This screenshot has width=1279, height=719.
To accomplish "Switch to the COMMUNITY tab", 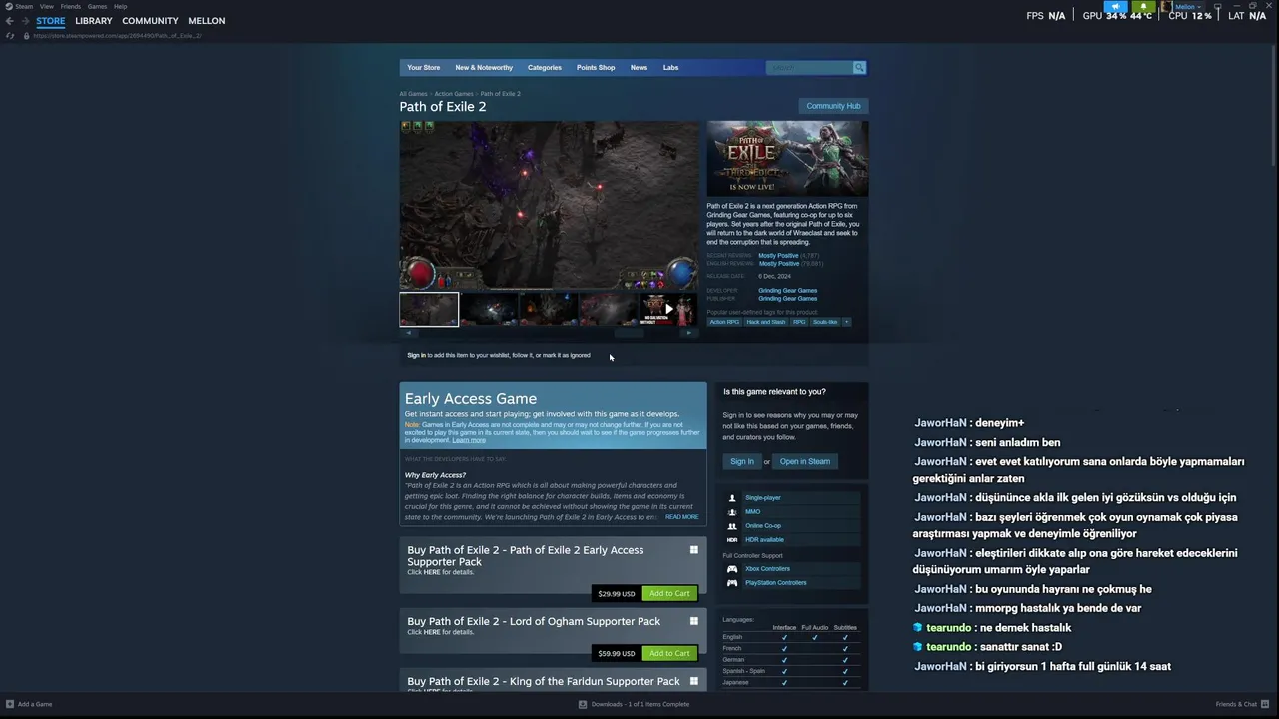I will coord(150,21).
